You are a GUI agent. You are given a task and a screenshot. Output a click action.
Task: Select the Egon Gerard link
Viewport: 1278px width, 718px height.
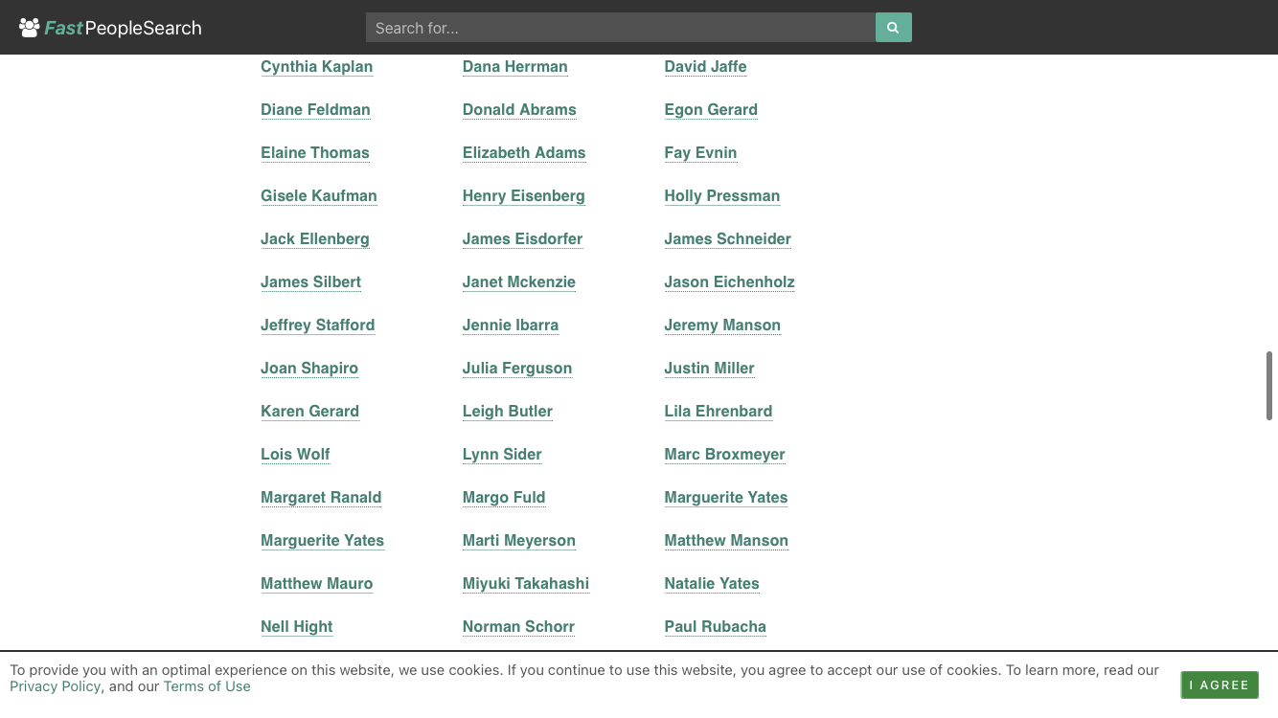pyautogui.click(x=711, y=109)
